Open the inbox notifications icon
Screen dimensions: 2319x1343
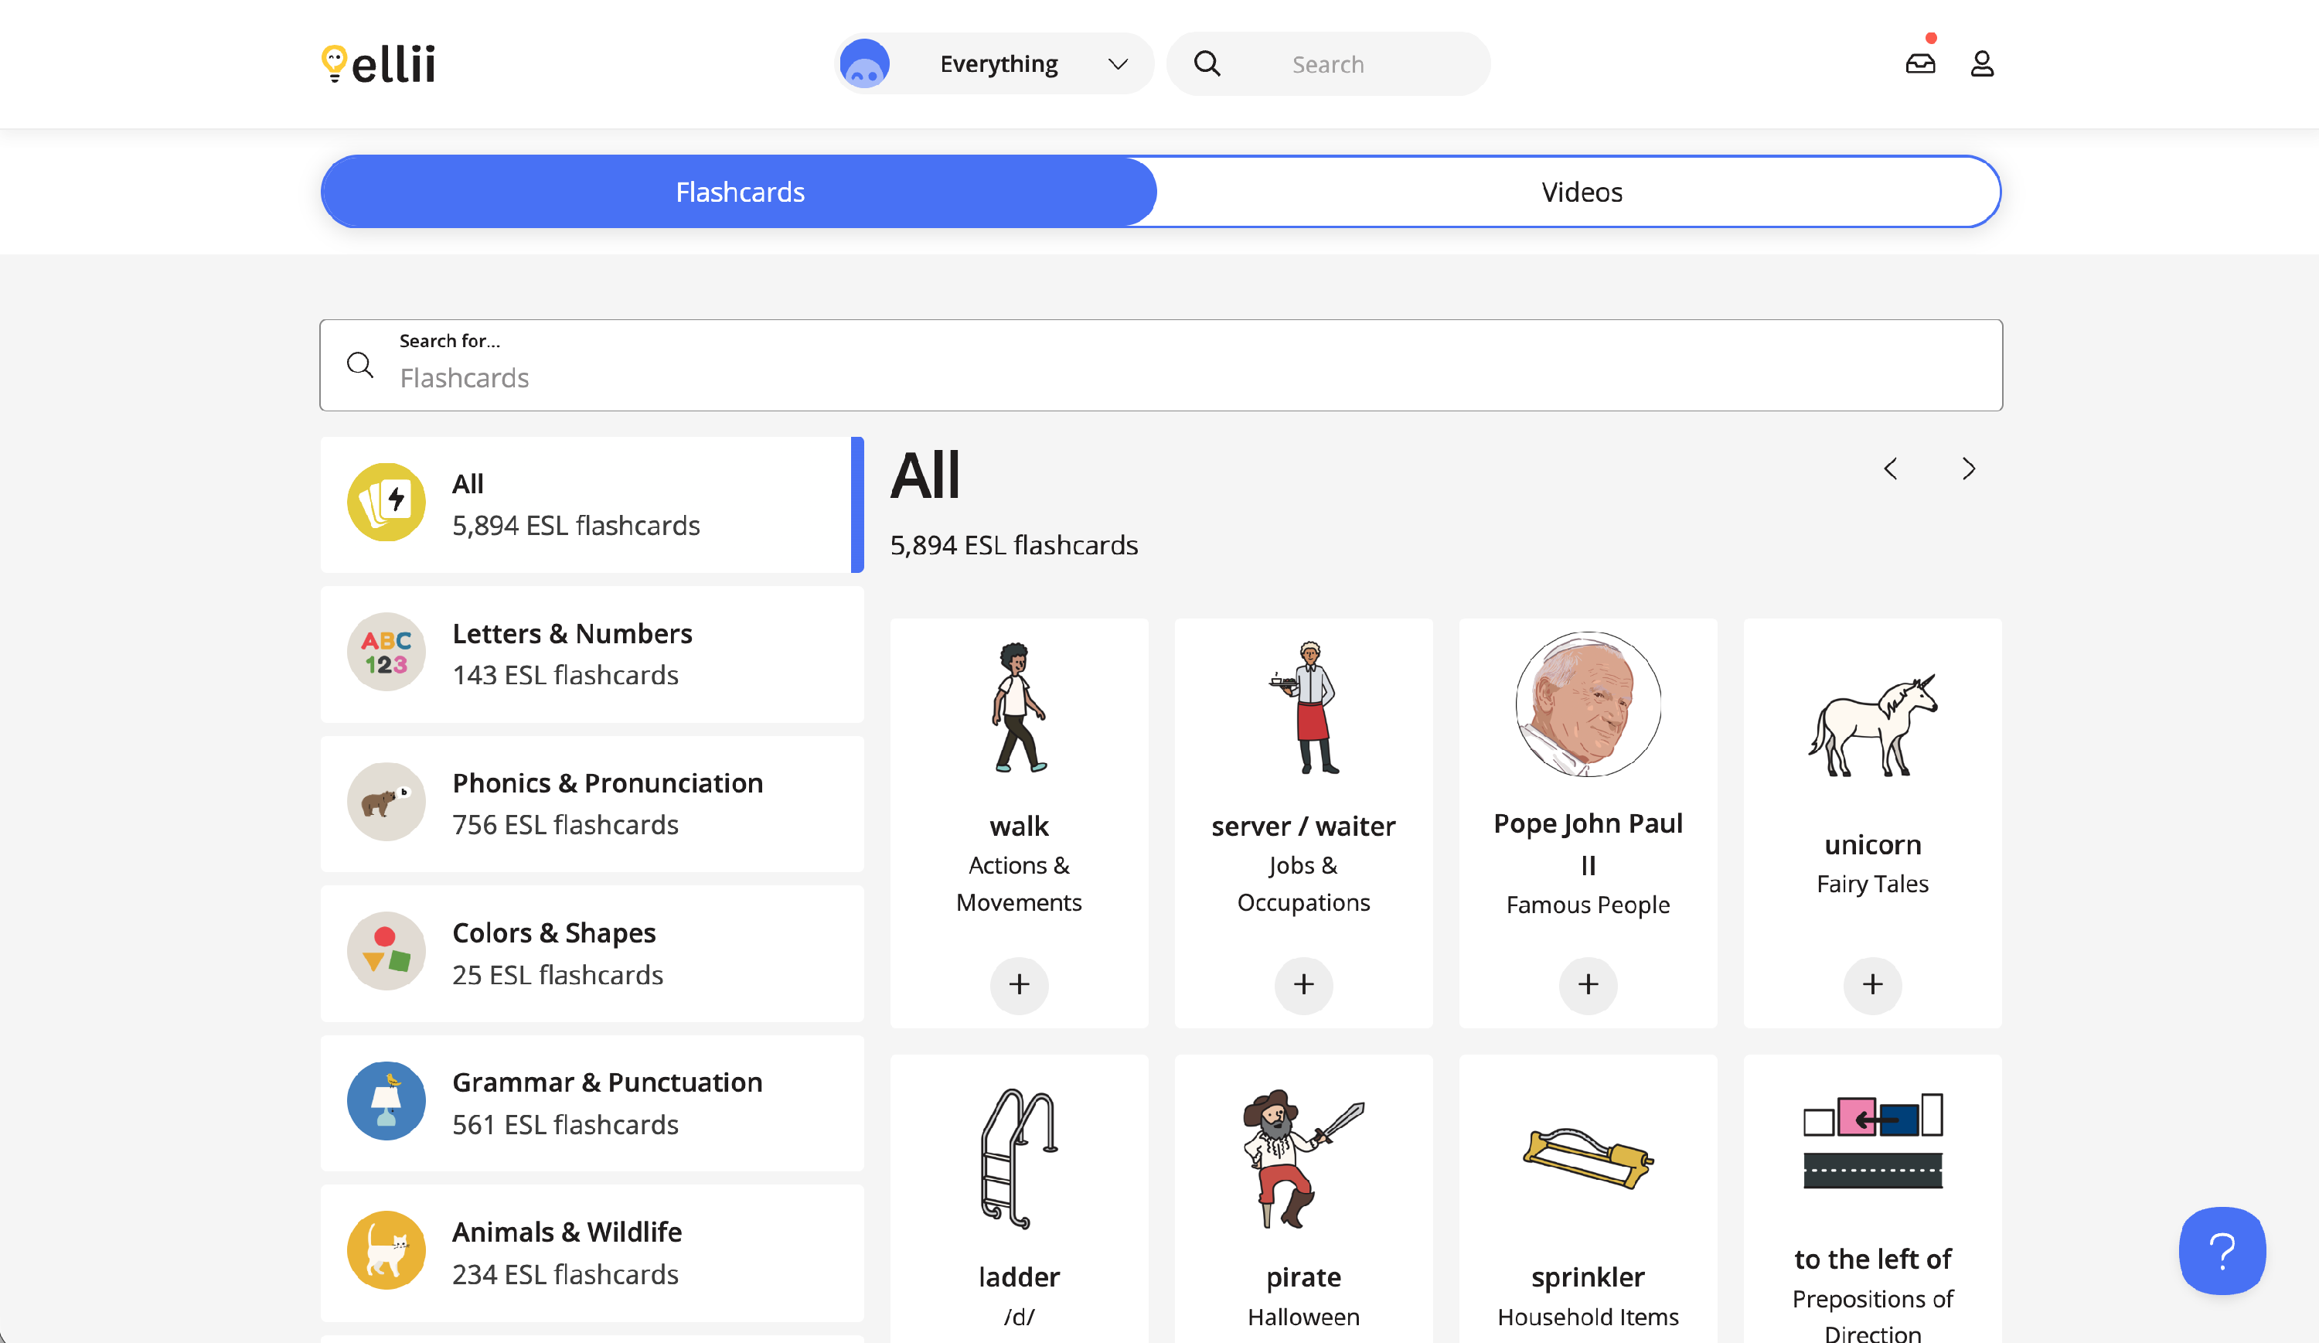tap(1919, 63)
